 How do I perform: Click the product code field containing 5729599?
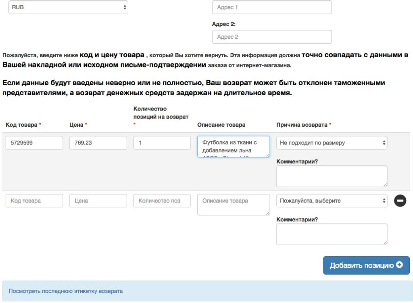[x=34, y=143]
